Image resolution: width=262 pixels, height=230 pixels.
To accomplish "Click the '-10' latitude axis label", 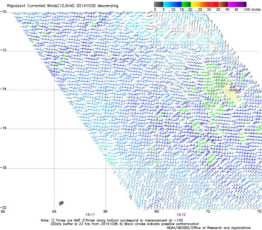I will (x=3, y=12).
